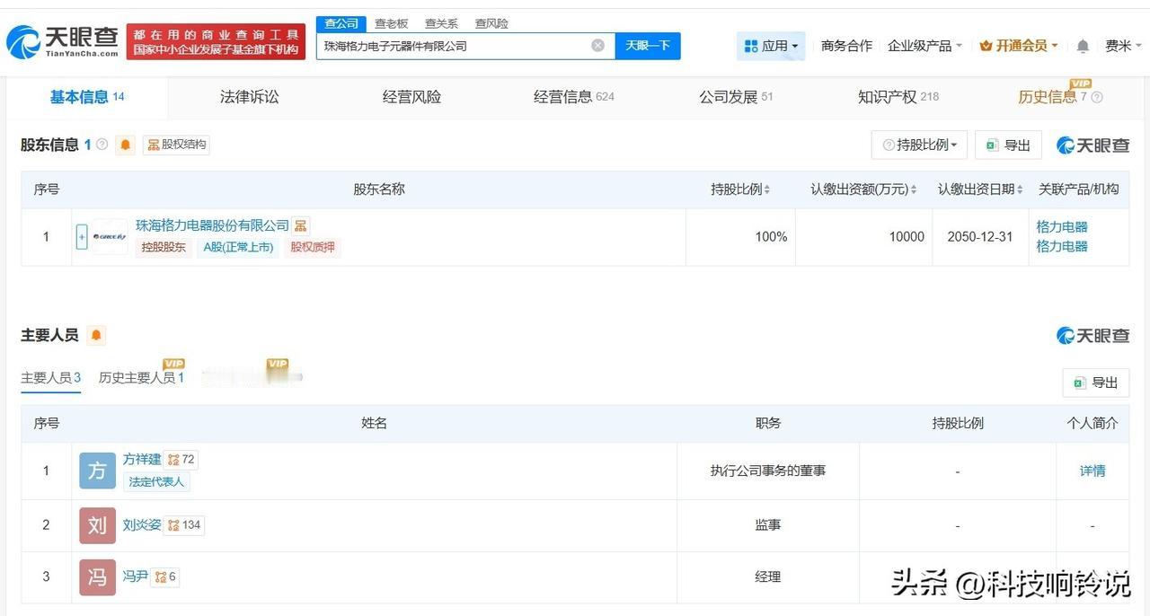This screenshot has width=1150, height=616.
Task: Sort shareholder table by 持股比例 column
Action: pyautogui.click(x=740, y=189)
